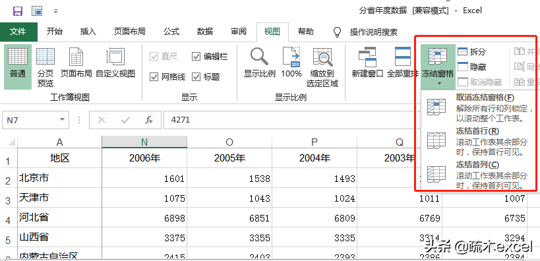Select column O header

(229, 142)
